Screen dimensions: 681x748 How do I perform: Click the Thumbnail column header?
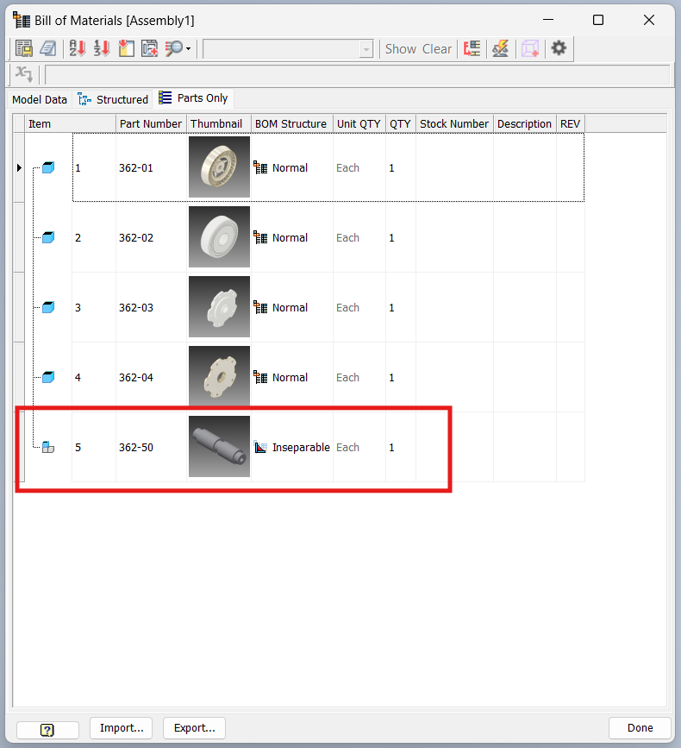[219, 124]
